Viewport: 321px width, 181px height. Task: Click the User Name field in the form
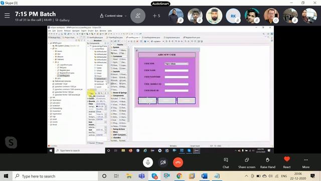(177, 70)
